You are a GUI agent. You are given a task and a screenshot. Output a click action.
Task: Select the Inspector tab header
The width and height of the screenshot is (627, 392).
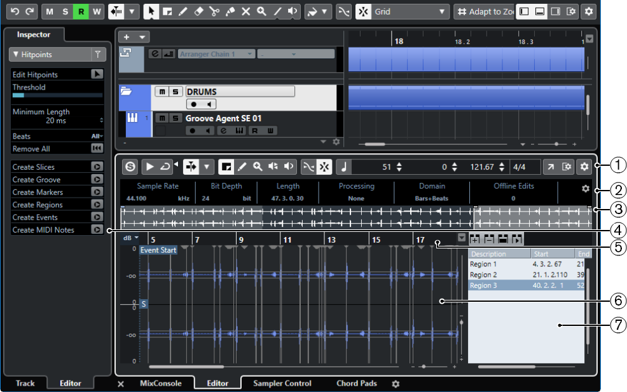pos(34,34)
